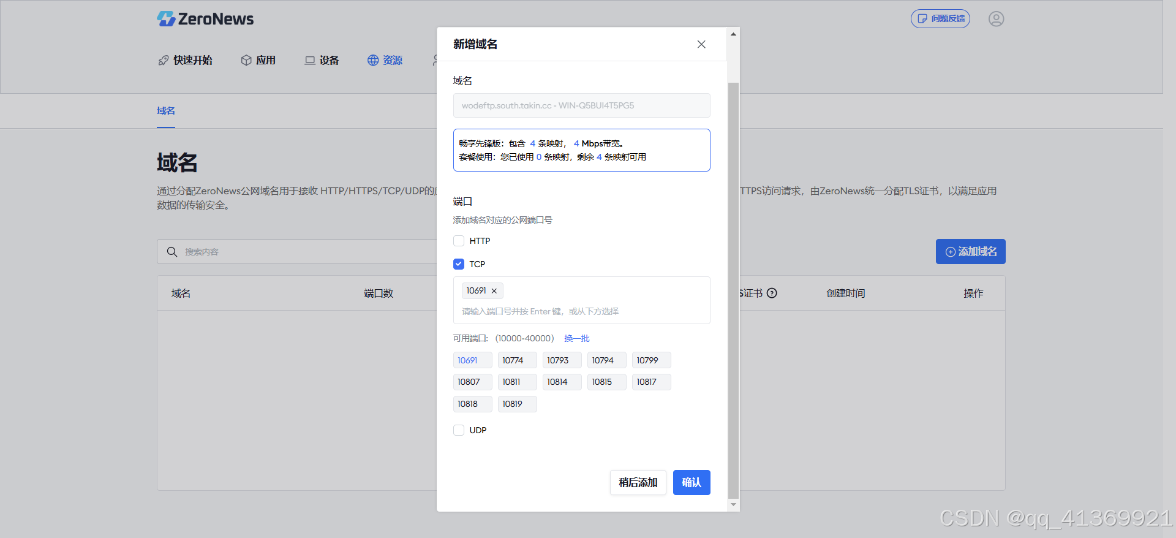Click the dialog vertical scrollbar thumb
The width and height of the screenshot is (1176, 538).
coord(733,290)
